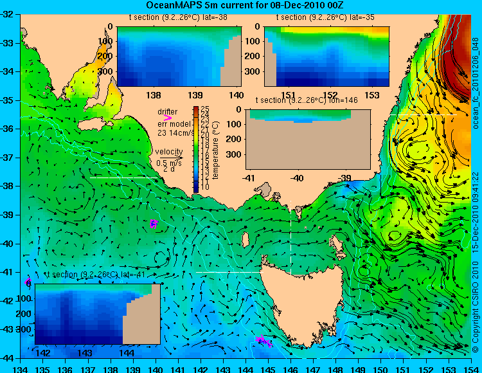482x373 pixels.
Task: Click the 't section (9.2..26°C) lon=146' heading
Action: click(307, 100)
